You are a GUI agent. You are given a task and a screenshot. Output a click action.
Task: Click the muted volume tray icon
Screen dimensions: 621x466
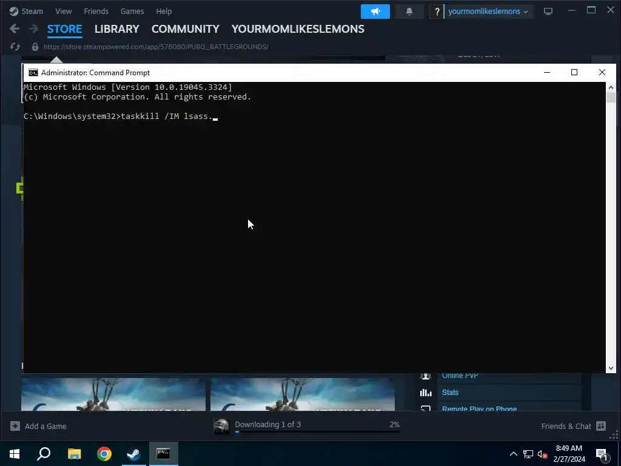pyautogui.click(x=543, y=454)
